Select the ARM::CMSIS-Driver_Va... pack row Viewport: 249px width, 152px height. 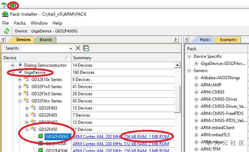pyautogui.click(x=223, y=106)
